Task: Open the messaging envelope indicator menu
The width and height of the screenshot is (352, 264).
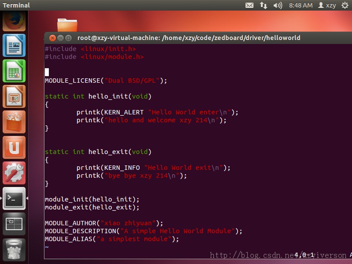Action: click(249, 5)
